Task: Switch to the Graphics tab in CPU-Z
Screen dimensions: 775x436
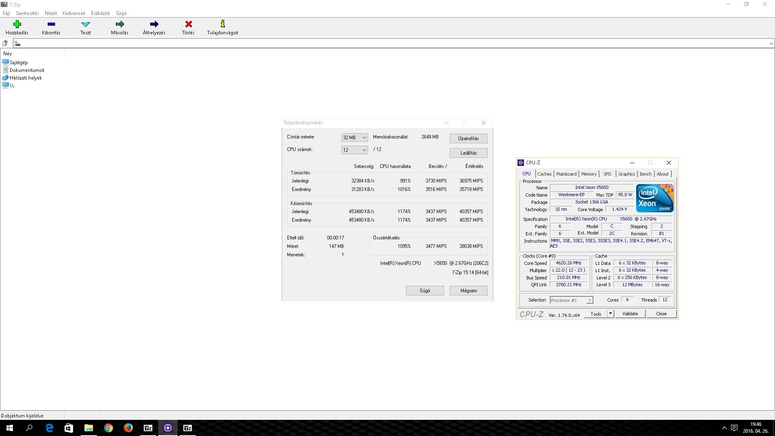Action: [627, 174]
